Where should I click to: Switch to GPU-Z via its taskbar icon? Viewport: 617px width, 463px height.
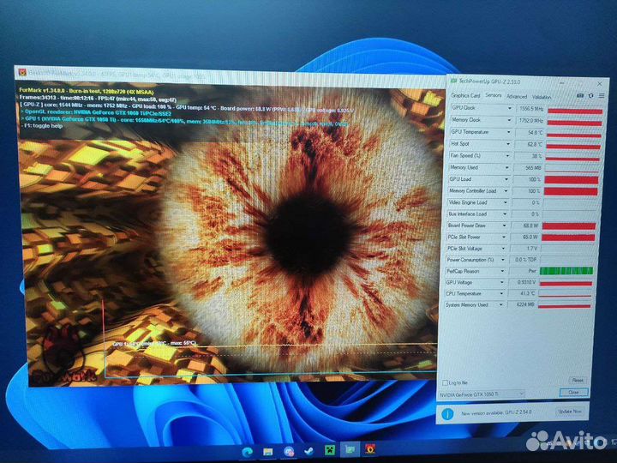tap(350, 449)
